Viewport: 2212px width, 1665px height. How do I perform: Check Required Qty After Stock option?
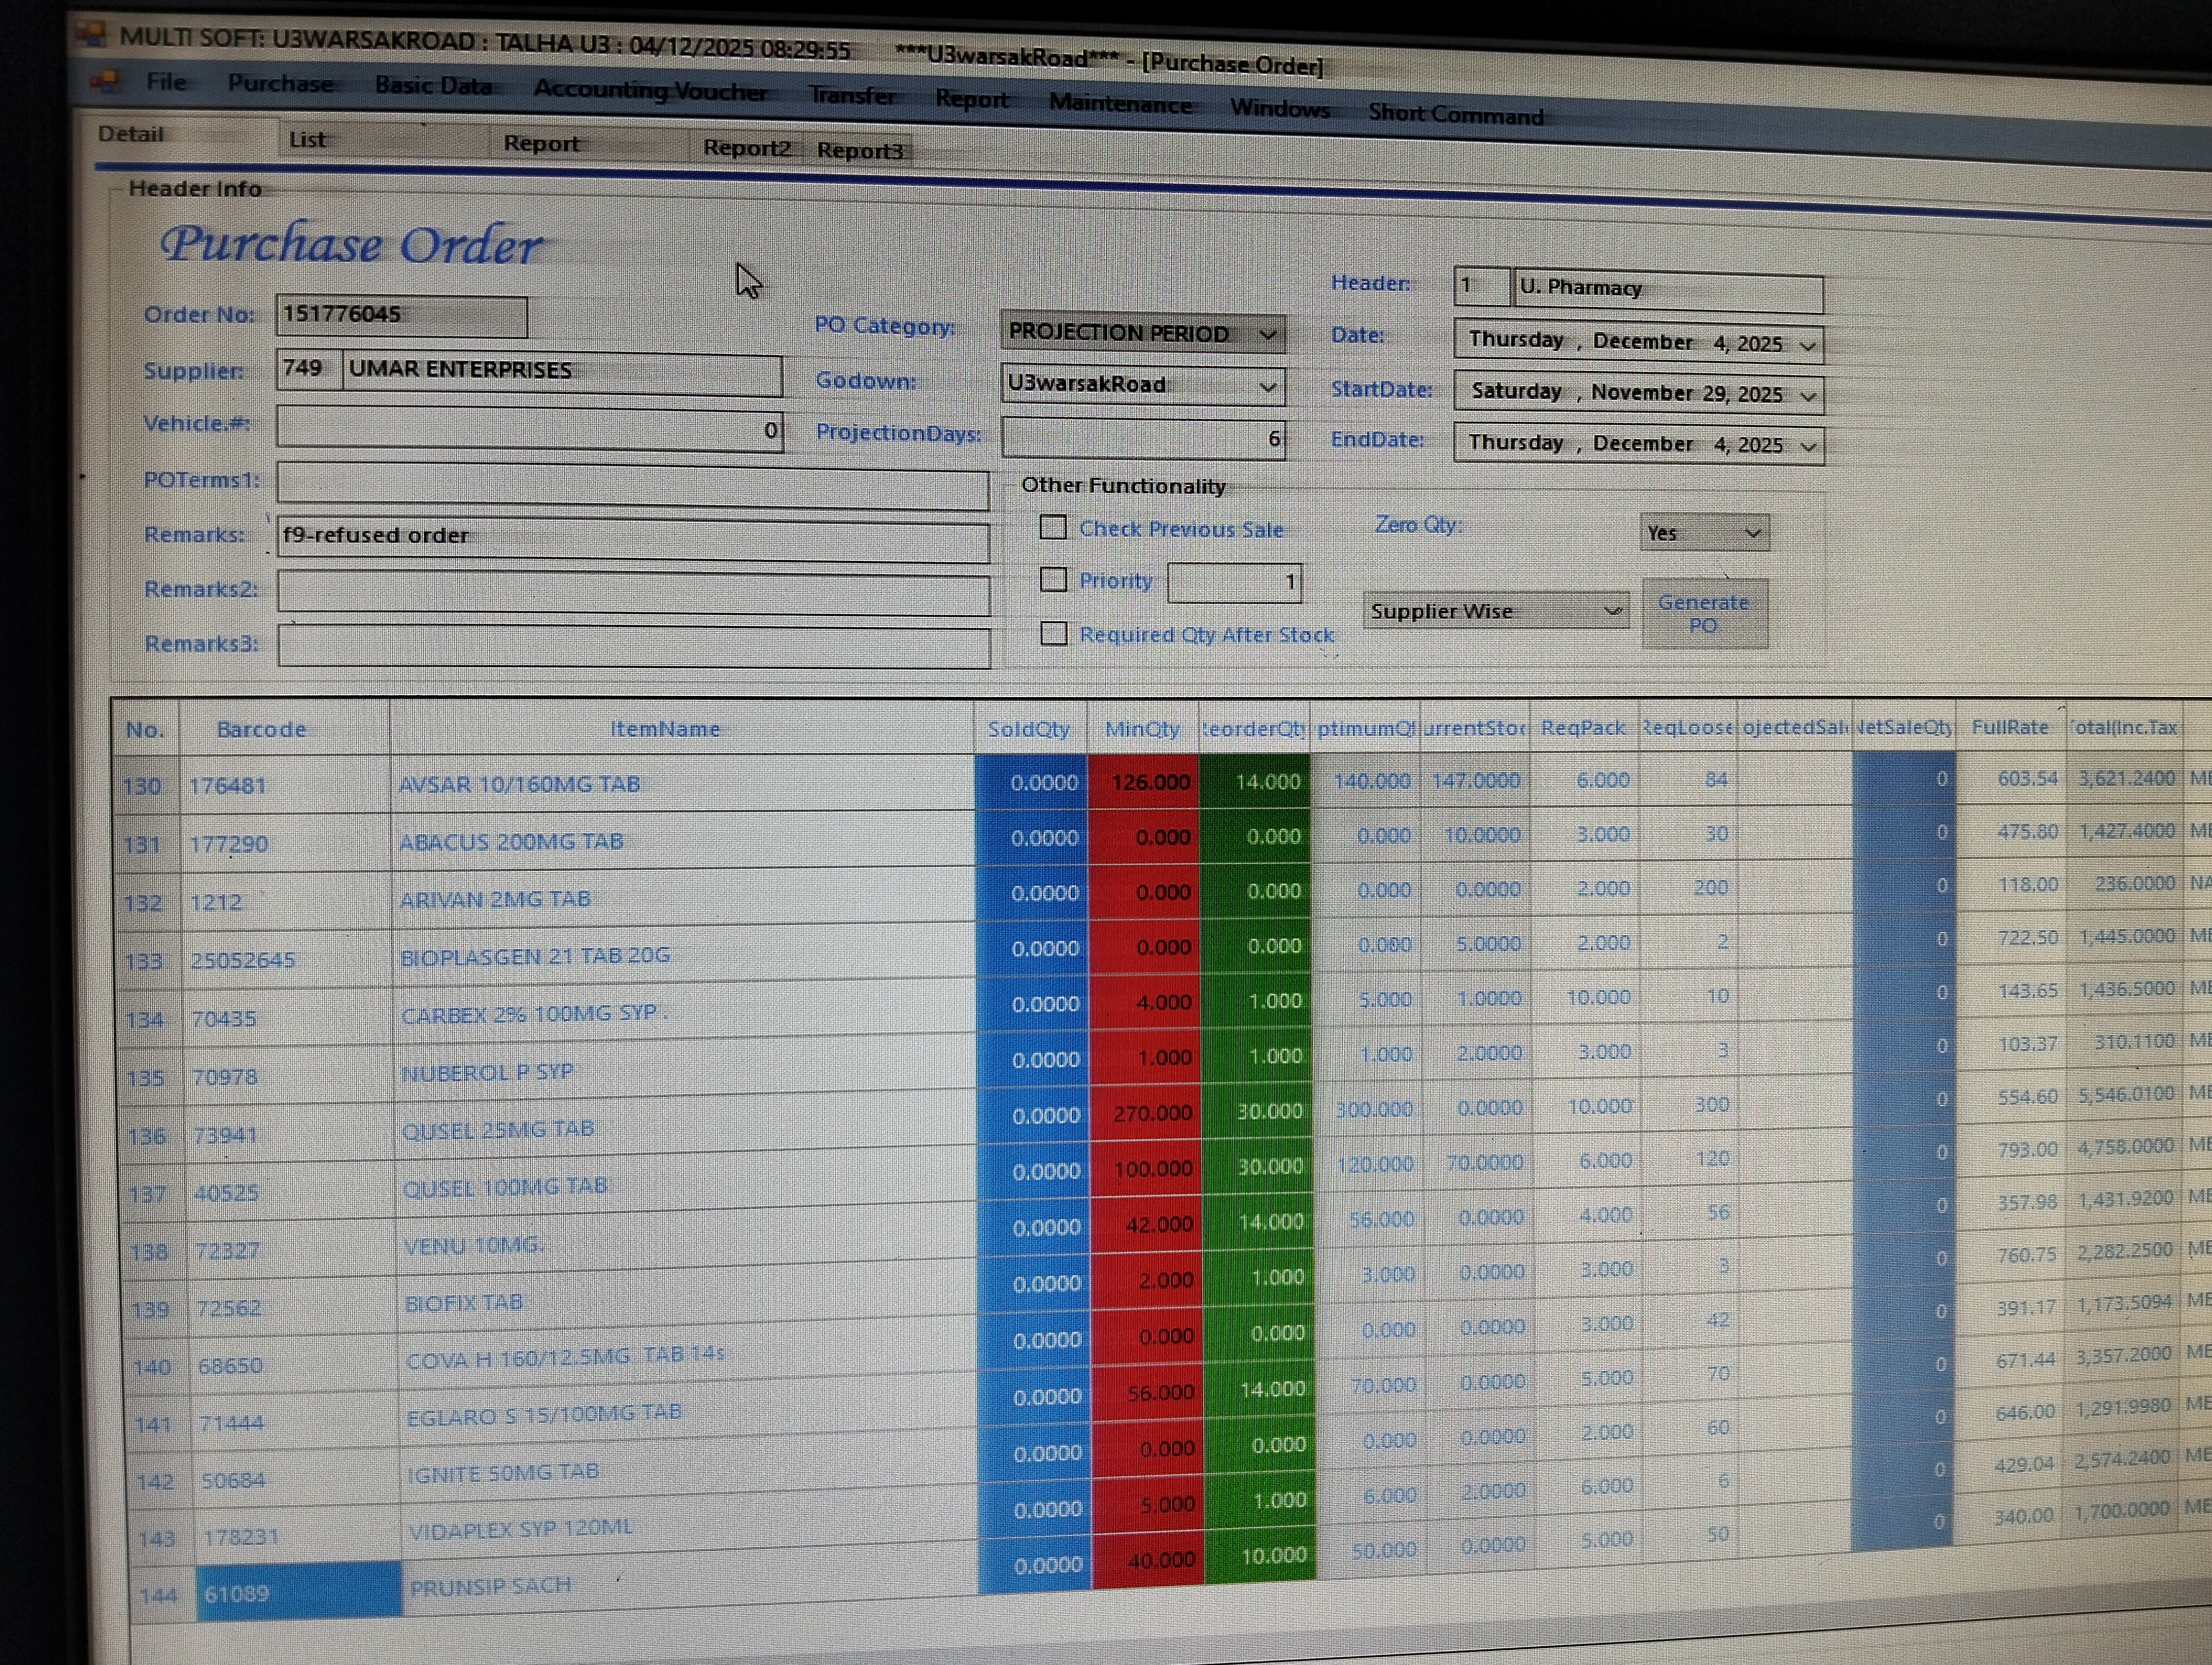point(1053,634)
